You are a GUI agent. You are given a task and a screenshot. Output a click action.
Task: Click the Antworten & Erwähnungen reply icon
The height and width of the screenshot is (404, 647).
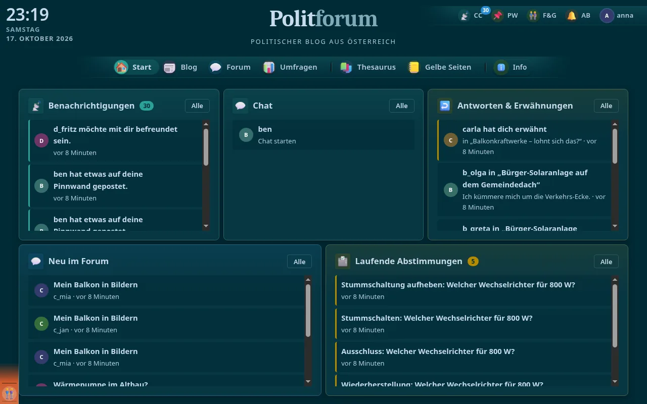tap(445, 106)
